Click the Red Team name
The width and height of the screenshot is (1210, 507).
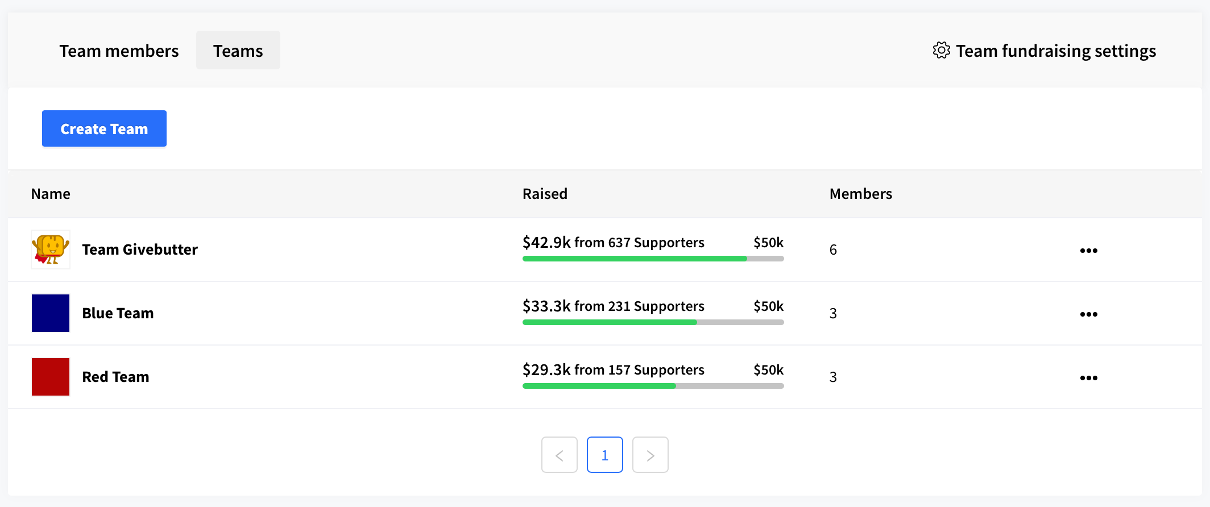115,377
